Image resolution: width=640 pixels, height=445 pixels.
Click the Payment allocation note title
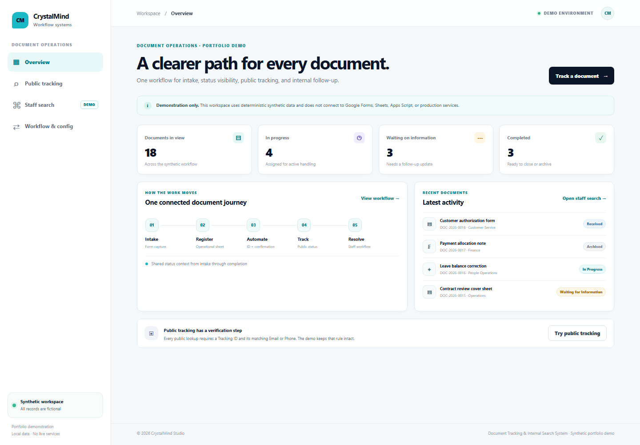(x=463, y=243)
